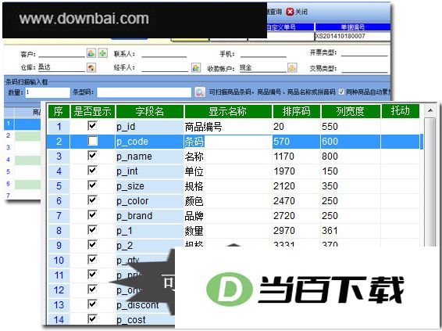The image size is (442, 331).
Task: Click field name cell p_size
Action: 150,186
